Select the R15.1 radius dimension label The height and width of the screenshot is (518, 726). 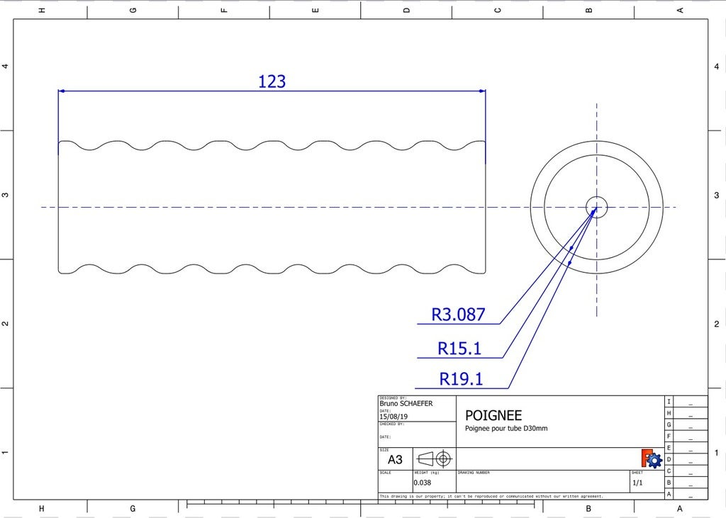pos(459,348)
